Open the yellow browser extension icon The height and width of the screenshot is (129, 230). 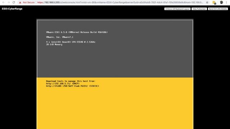214,3
